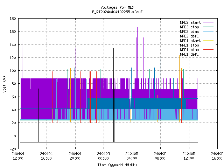Click the '240405 00:00' x-axis tick label
The image size is (224, 168).
pyautogui.click(x=104, y=156)
